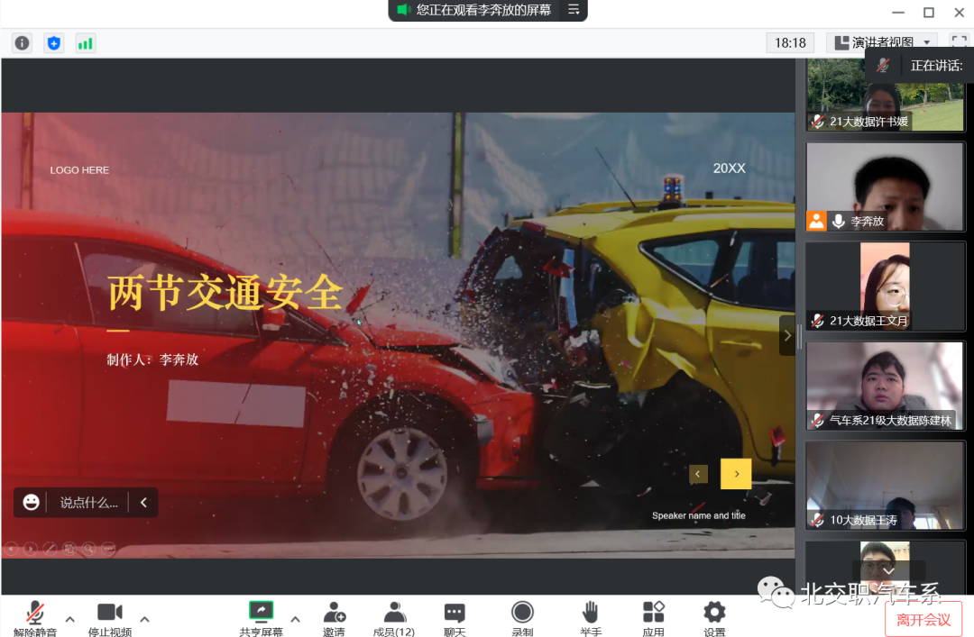974x637 pixels.
Task: Toggle camera with 停止视频
Action: pyautogui.click(x=110, y=618)
